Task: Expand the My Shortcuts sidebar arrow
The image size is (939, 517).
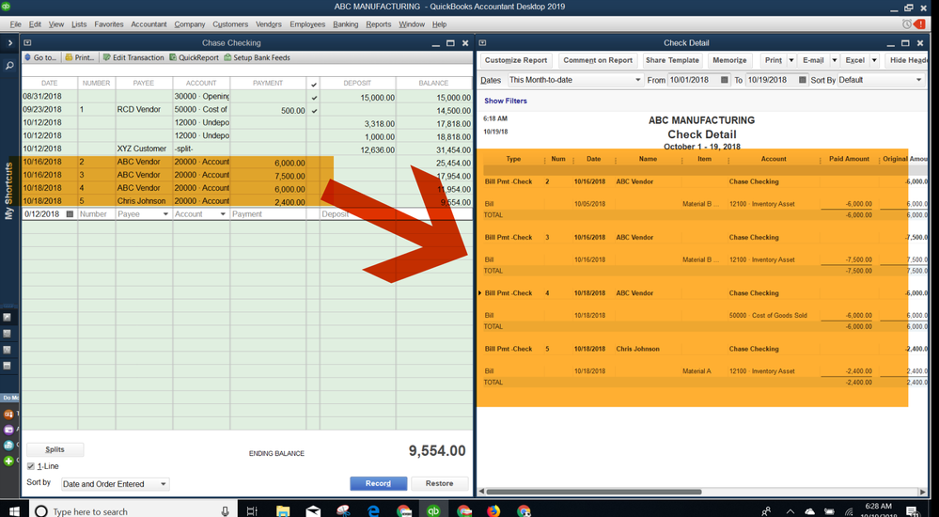Action: [9, 43]
